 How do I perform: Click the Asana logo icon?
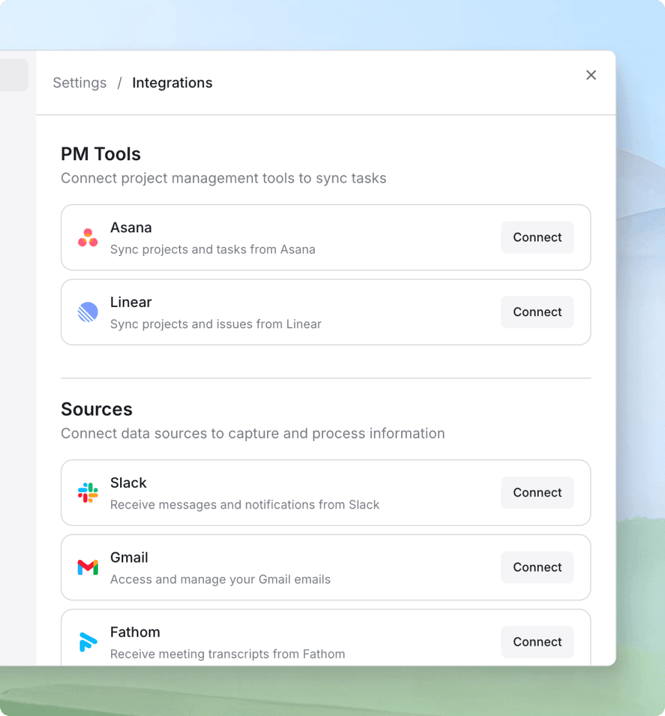(x=88, y=237)
